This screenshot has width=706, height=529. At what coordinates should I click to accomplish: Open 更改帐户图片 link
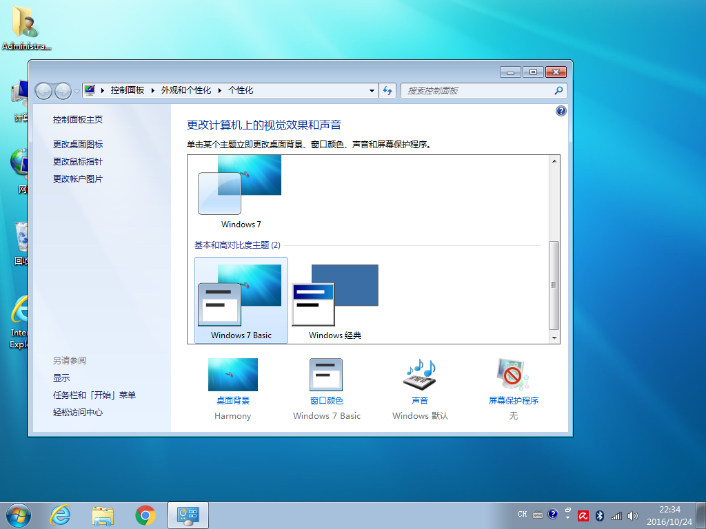point(77,178)
